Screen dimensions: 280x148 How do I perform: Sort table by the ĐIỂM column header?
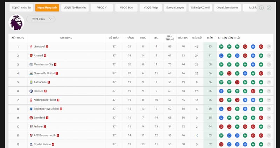[210, 38]
